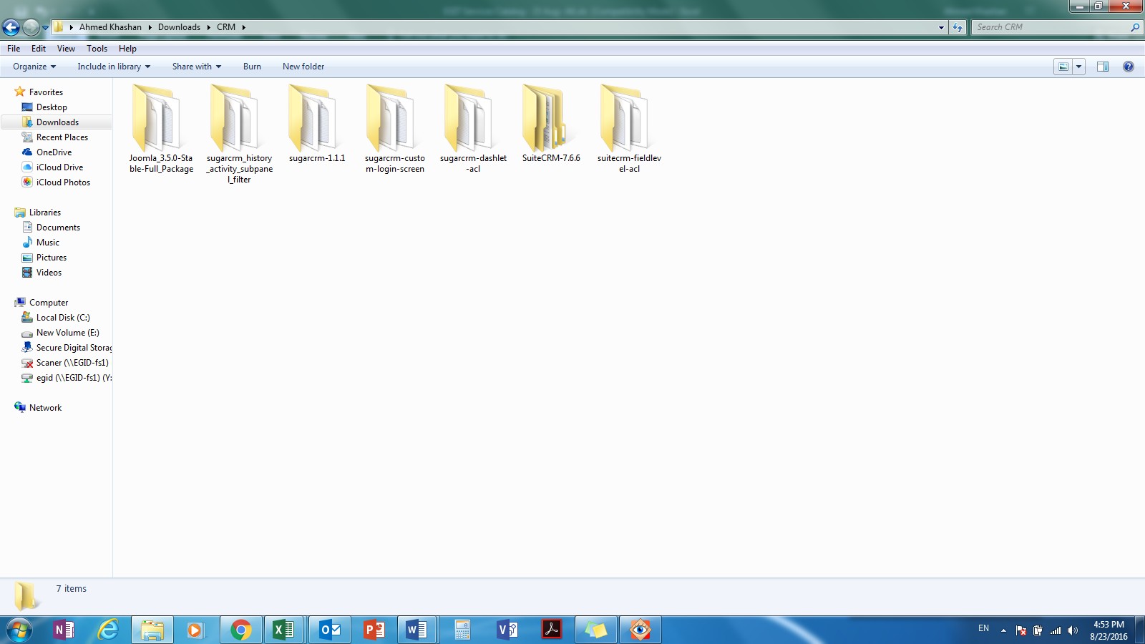This screenshot has width=1145, height=644.
Task: Click the Refresh button beside address bar
Action: pyautogui.click(x=958, y=27)
